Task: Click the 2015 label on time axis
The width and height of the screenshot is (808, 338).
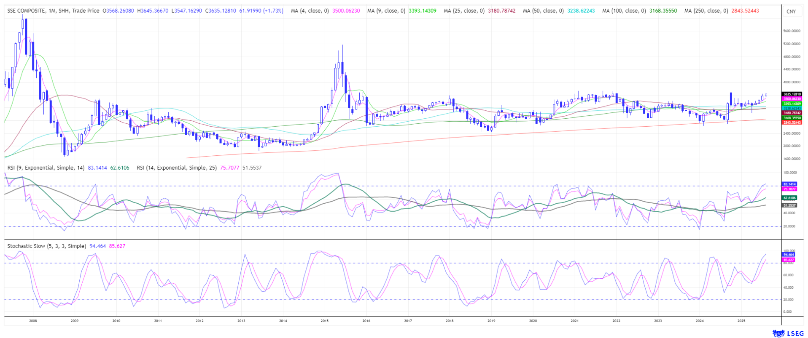Action: coord(324,321)
